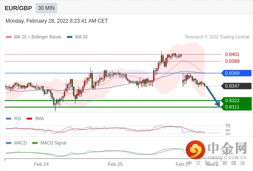
Task: Click the 'MACD' legend label
Action: [21, 143]
